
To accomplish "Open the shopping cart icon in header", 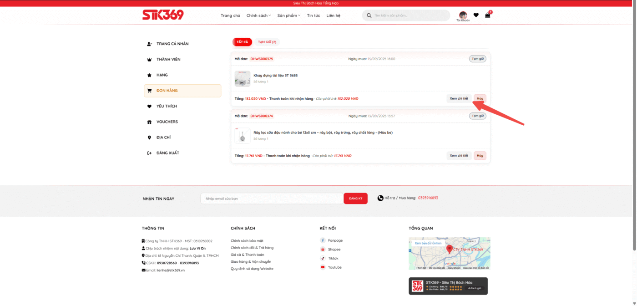I will click(488, 15).
